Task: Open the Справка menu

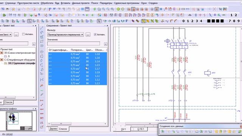Action: [x=153, y=3]
